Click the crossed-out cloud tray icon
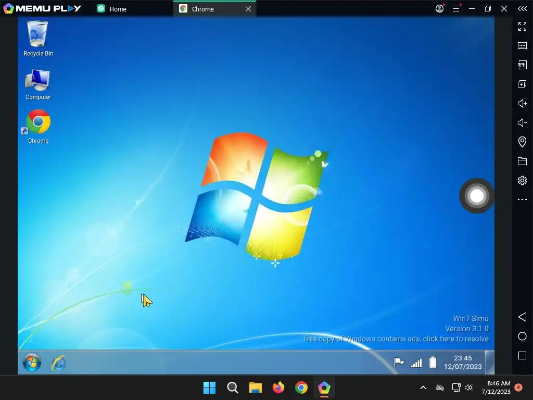The width and height of the screenshot is (533, 400). point(440,387)
